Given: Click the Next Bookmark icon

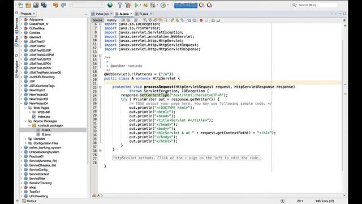Looking at the screenshot, I should (177, 20).
